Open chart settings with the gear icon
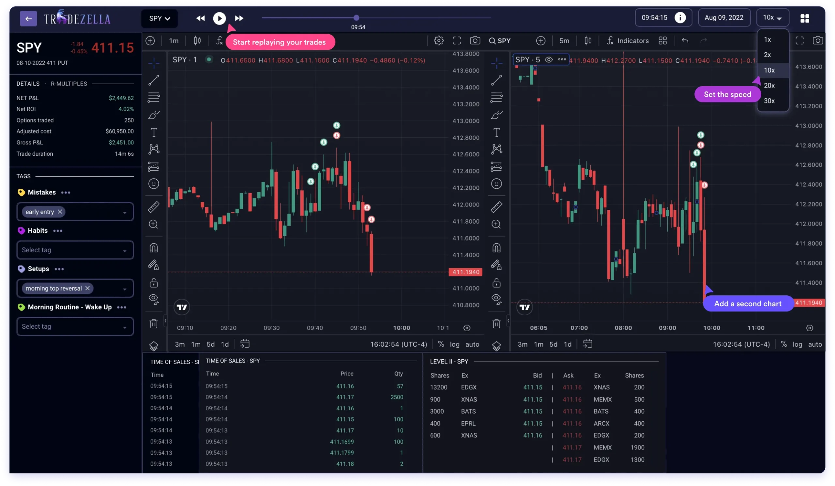The height and width of the screenshot is (486, 835). click(439, 40)
